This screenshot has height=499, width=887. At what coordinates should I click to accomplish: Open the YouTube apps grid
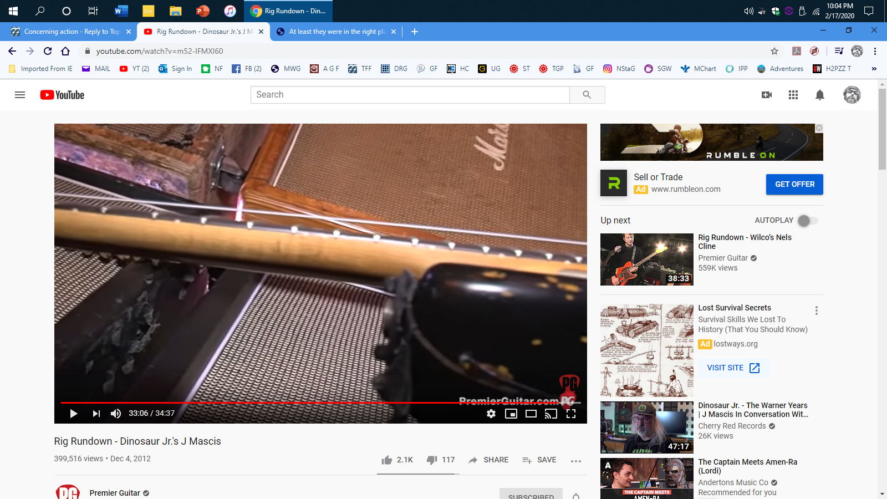(793, 95)
